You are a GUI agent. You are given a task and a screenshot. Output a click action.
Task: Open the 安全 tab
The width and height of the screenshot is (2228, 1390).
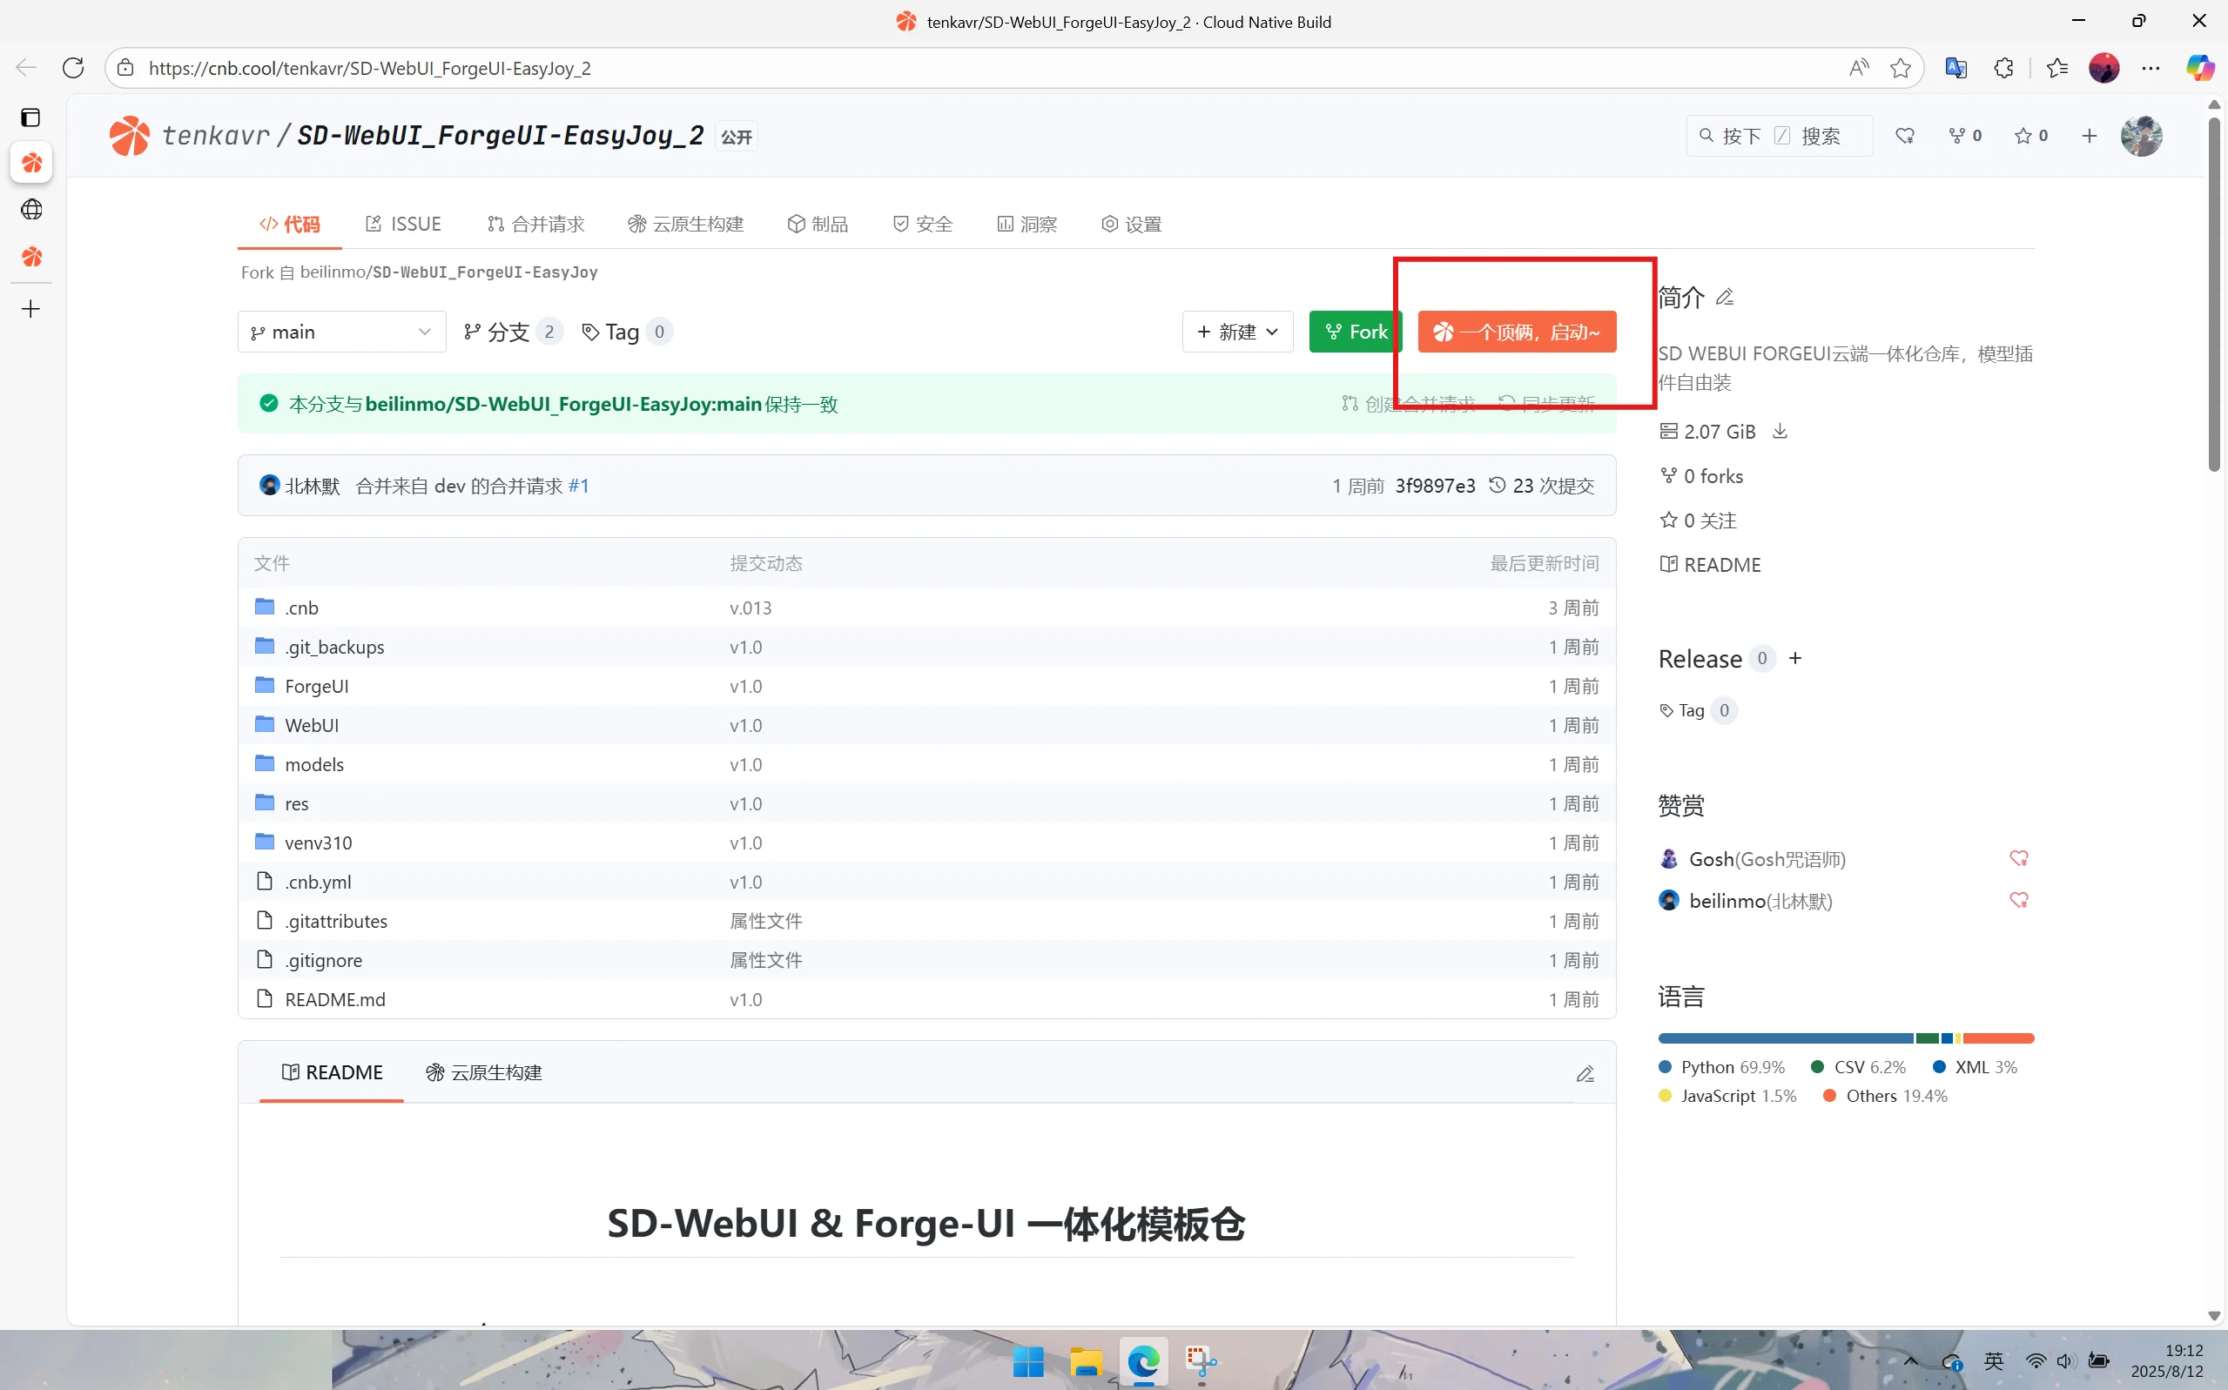tap(922, 225)
